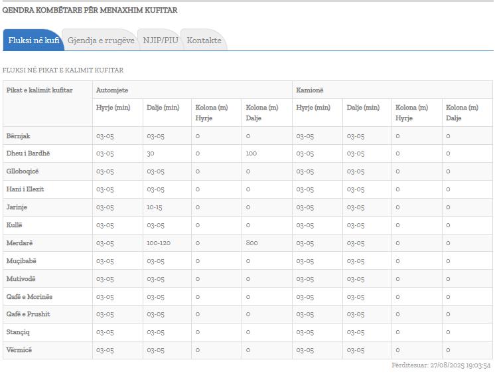Click the Kullë crossing name
This screenshot has height=382, width=495.
pos(15,225)
